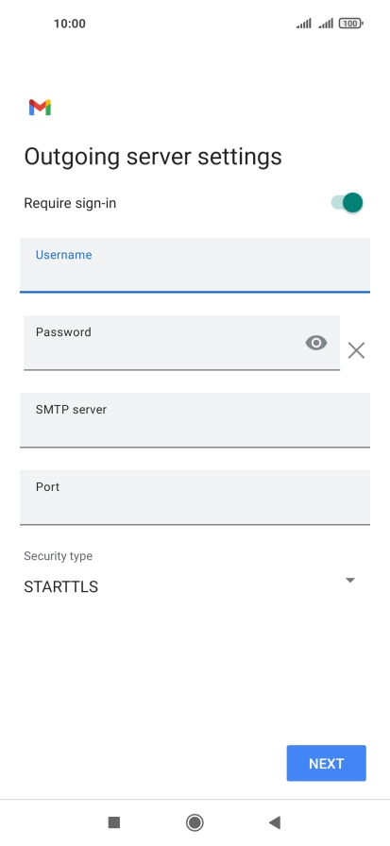Tap the Android back navigation triangle

tap(275, 822)
